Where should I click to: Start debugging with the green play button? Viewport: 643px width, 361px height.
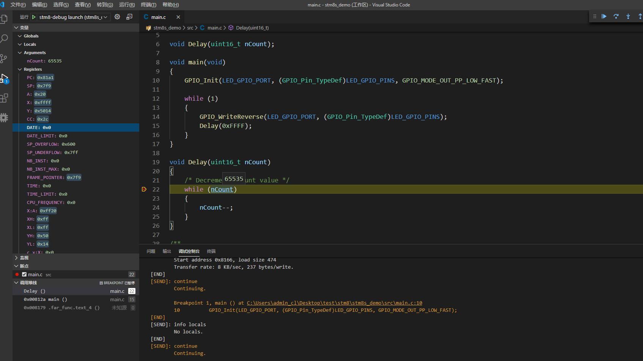point(34,17)
